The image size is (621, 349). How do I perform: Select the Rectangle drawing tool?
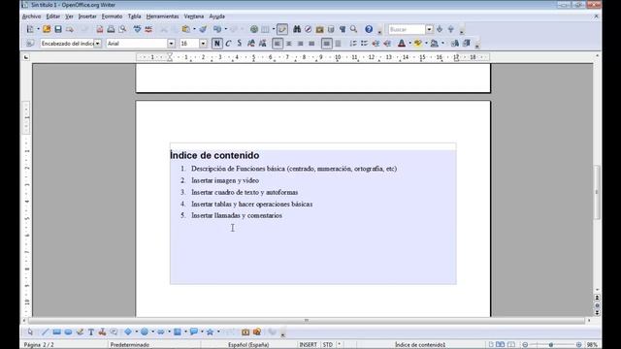point(56,332)
